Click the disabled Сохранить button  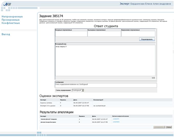[159, 127]
